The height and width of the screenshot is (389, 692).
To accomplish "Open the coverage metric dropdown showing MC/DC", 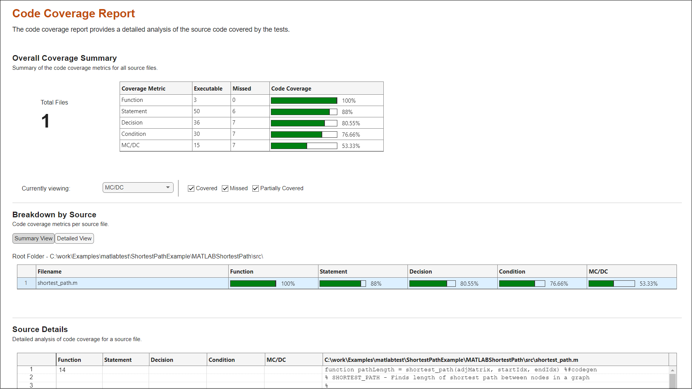I will (x=138, y=187).
